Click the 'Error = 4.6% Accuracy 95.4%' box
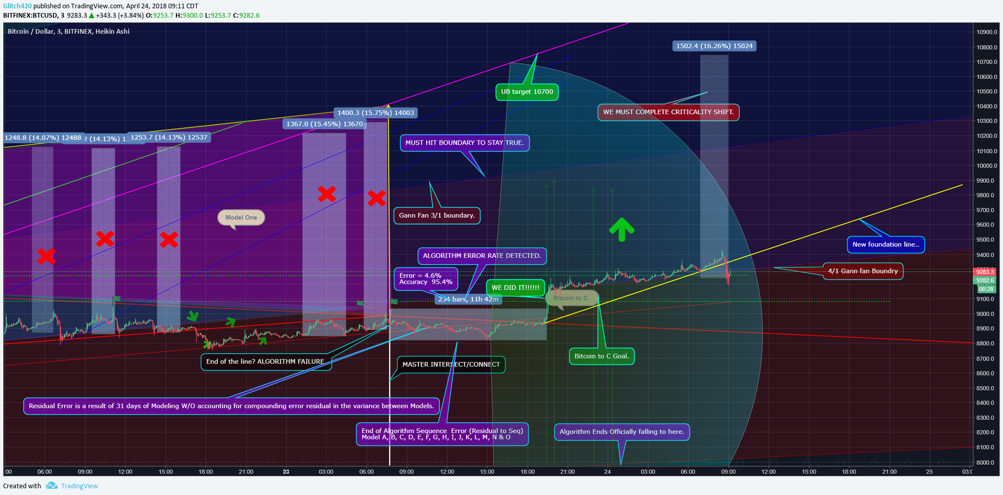 [x=426, y=279]
